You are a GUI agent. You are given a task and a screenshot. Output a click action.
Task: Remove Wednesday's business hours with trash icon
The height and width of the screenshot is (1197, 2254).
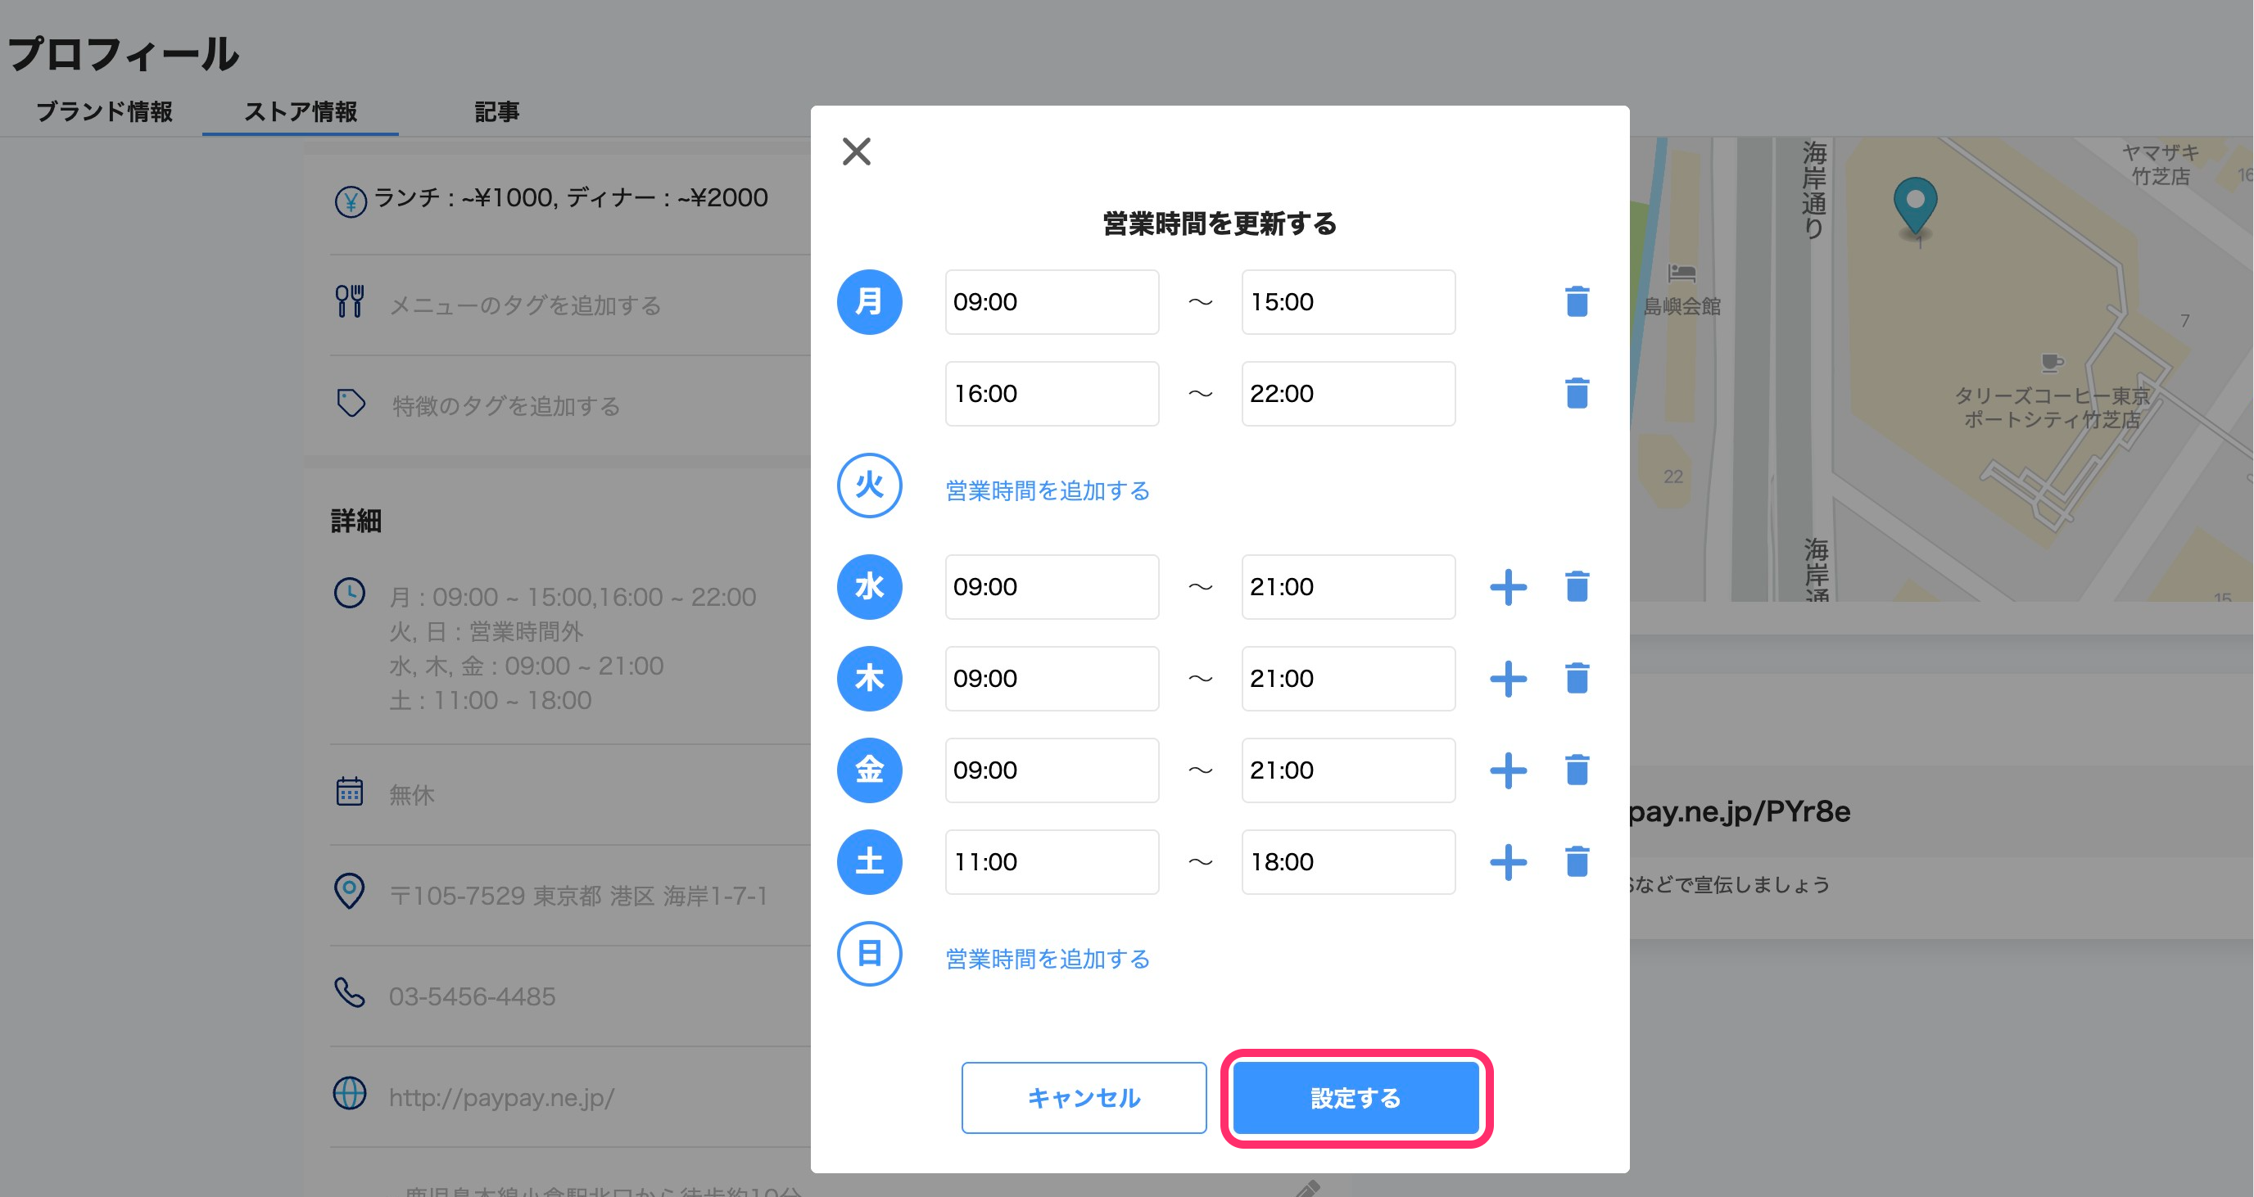point(1576,587)
